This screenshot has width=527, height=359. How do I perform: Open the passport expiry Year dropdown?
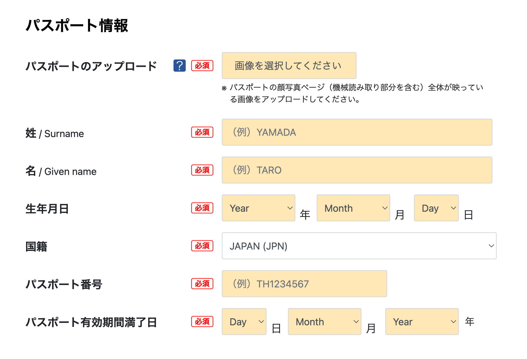point(421,322)
